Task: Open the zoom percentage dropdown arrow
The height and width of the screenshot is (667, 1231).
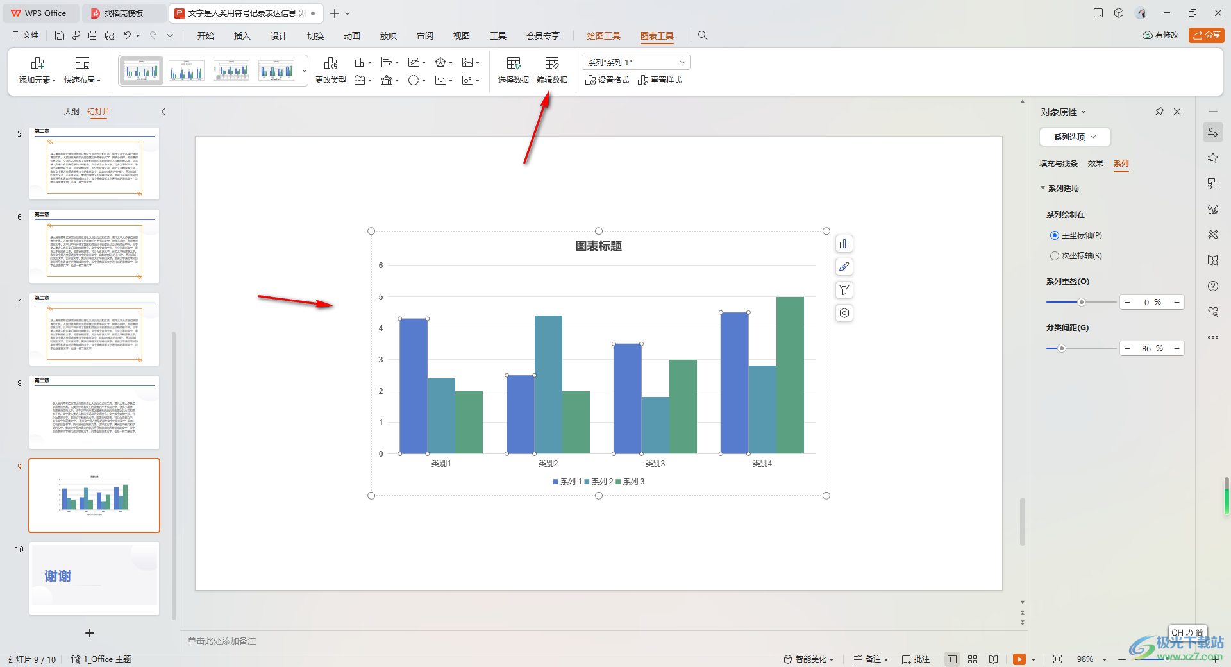Action: (x=1105, y=659)
